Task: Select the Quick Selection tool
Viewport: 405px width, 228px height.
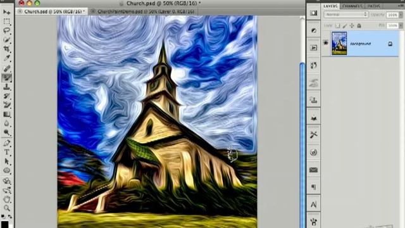Action: point(7,40)
